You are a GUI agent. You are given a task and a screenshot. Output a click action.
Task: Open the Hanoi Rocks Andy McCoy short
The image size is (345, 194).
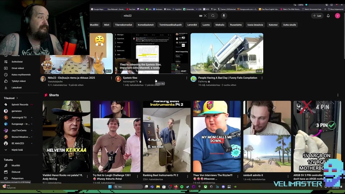66,136
